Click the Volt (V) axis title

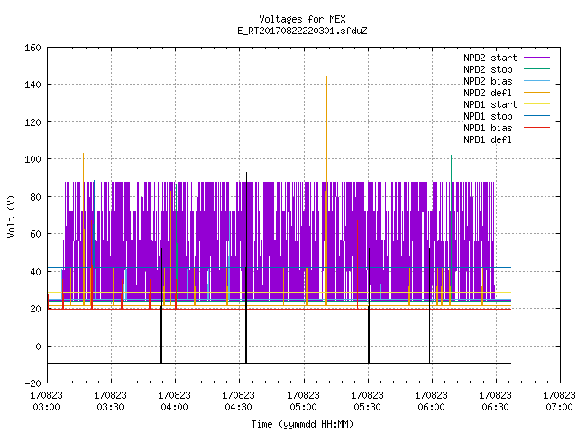pyautogui.click(x=11, y=216)
